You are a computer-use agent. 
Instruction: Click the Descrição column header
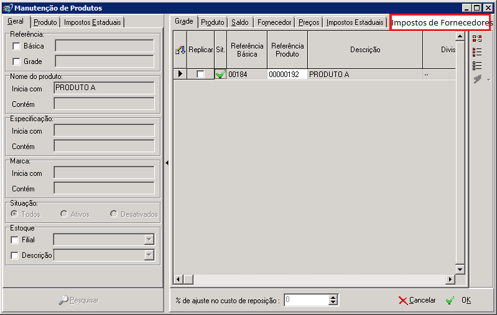365,50
